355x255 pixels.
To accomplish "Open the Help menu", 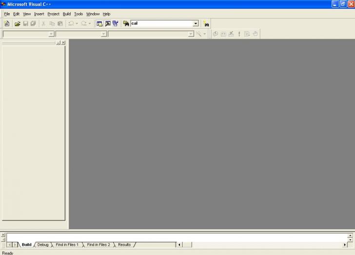I will (x=106, y=14).
